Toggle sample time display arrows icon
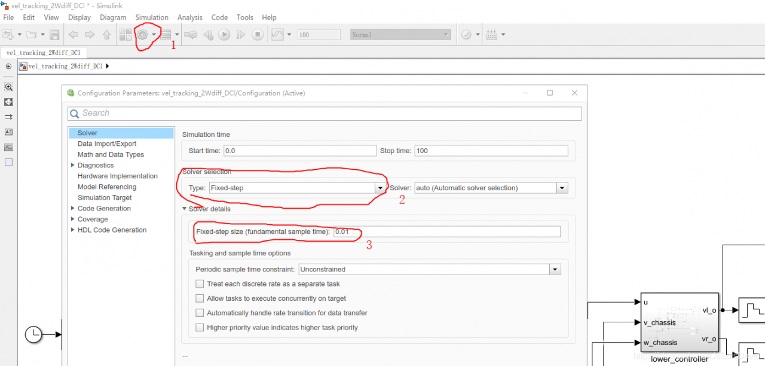Viewport: 765px width, 366px height. [8, 117]
